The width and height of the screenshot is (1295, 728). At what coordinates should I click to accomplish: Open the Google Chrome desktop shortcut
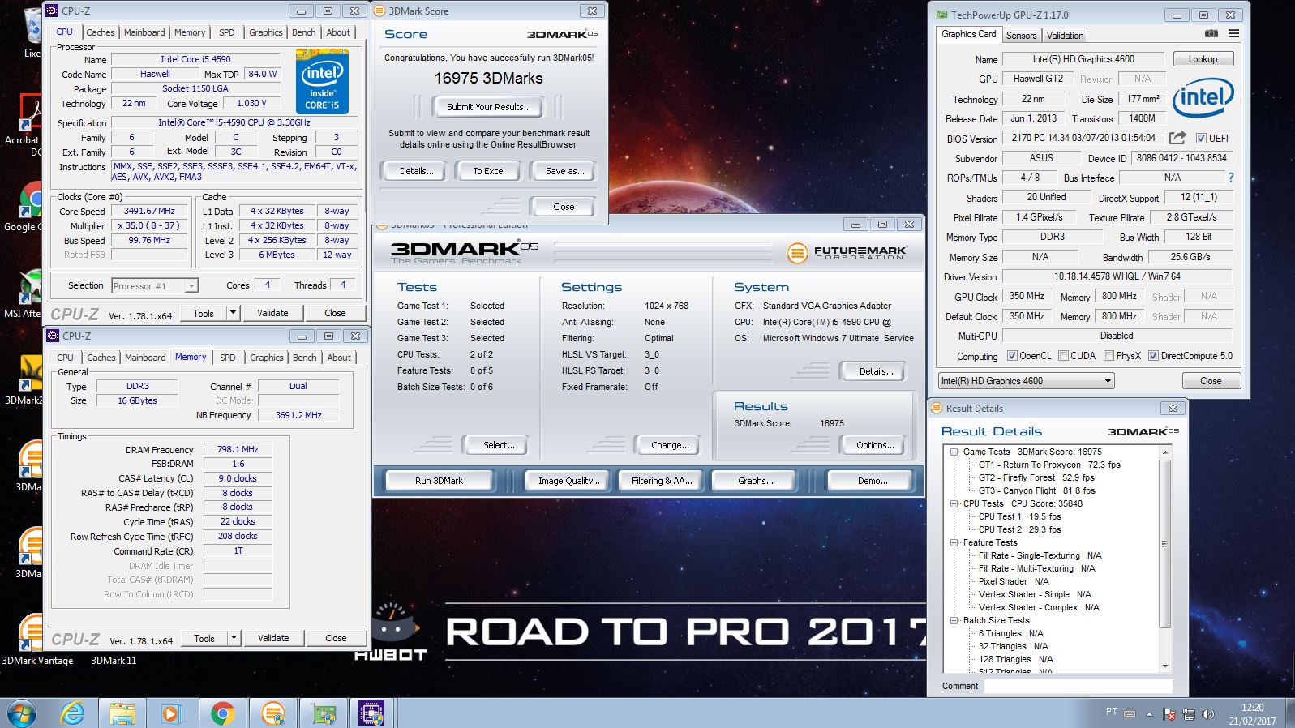tap(29, 207)
